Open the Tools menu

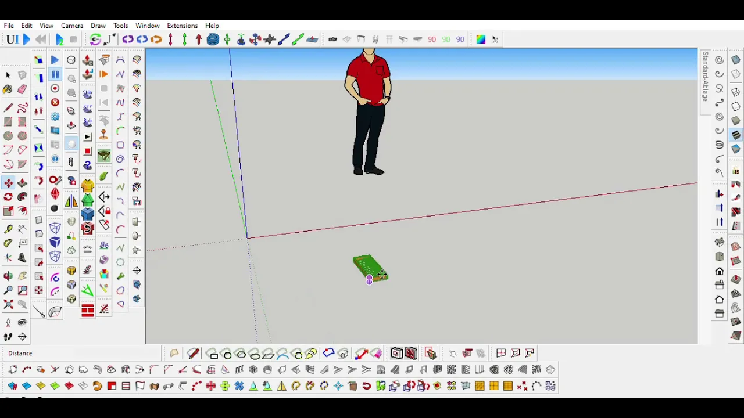(x=120, y=26)
